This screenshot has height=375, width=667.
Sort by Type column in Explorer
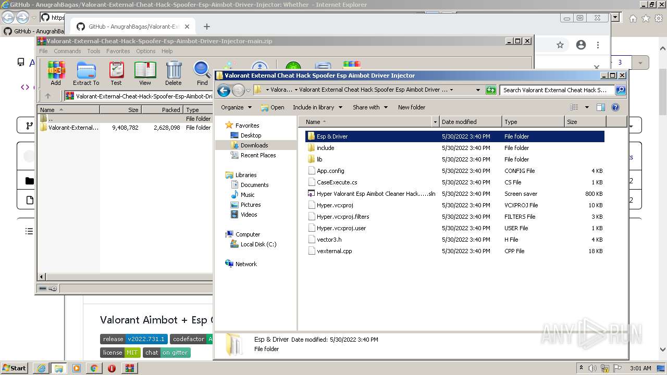(x=533, y=122)
